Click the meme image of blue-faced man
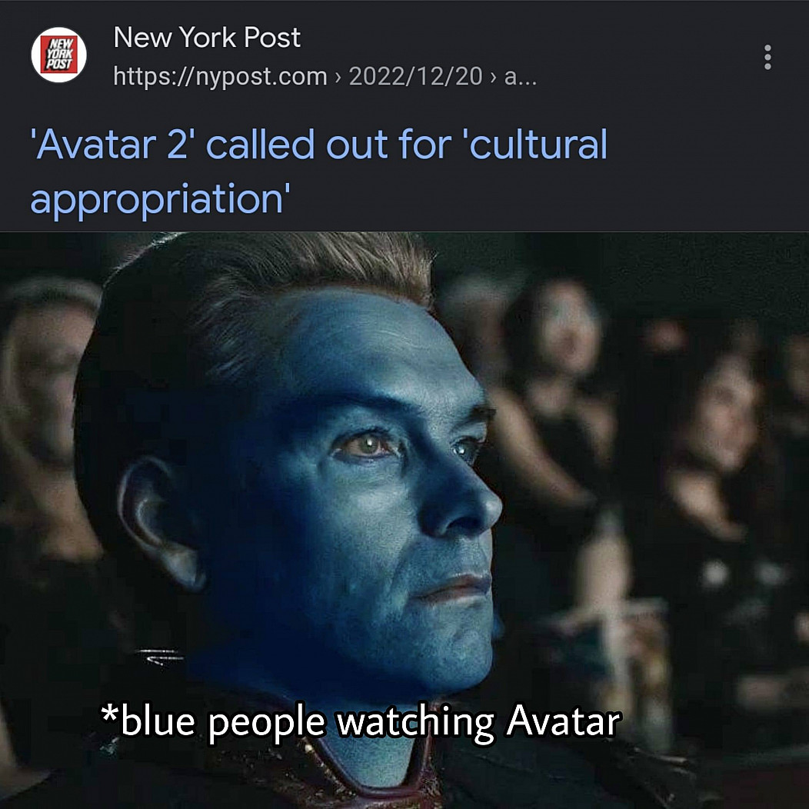The image size is (809, 809). pos(404,520)
